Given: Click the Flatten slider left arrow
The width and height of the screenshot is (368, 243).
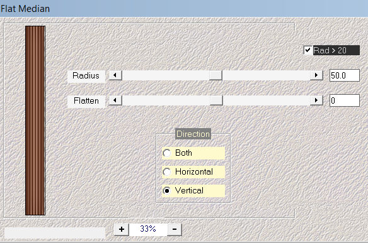Looking at the screenshot, I should [x=115, y=100].
